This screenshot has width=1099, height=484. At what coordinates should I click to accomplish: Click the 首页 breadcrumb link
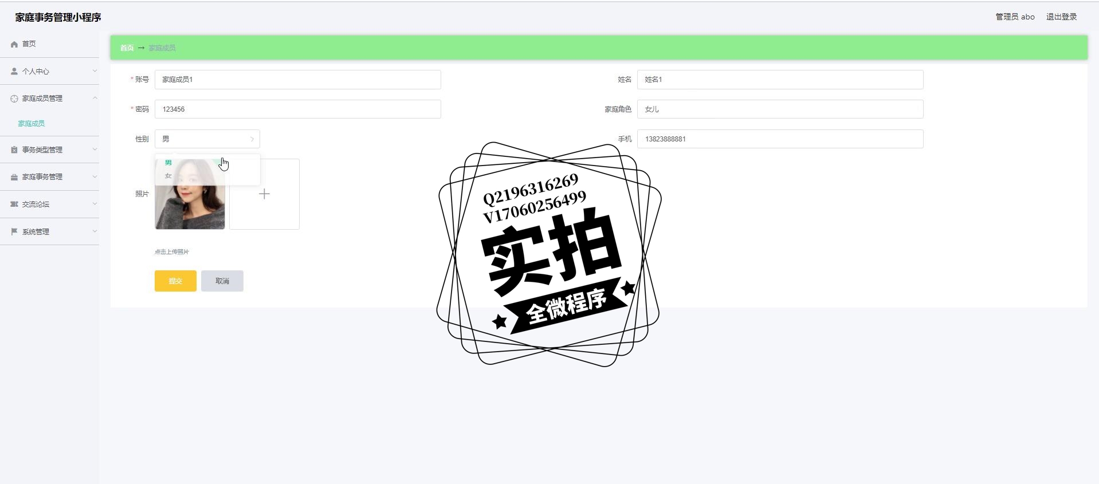[127, 48]
